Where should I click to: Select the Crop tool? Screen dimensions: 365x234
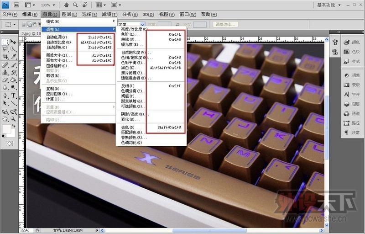coord(5,56)
